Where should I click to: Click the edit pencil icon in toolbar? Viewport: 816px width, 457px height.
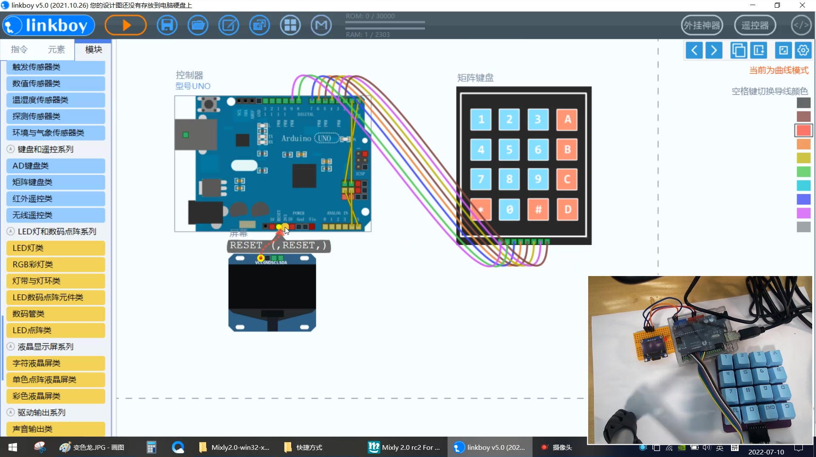pos(229,25)
